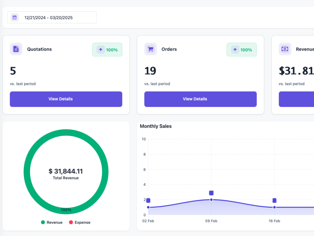This screenshot has width=314, height=236.
Task: Click vs. last period under Quotations
Action: [23, 84]
